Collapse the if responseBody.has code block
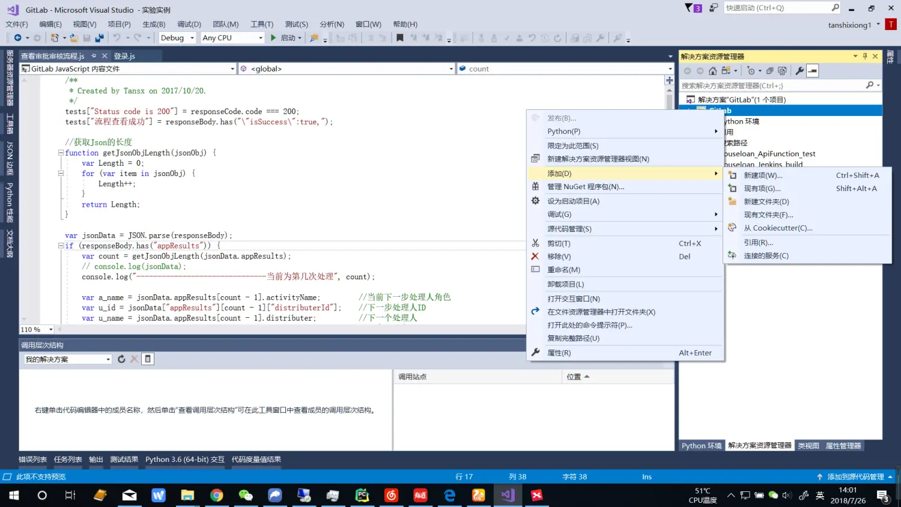Screen dimensions: 901x507 (61, 246)
